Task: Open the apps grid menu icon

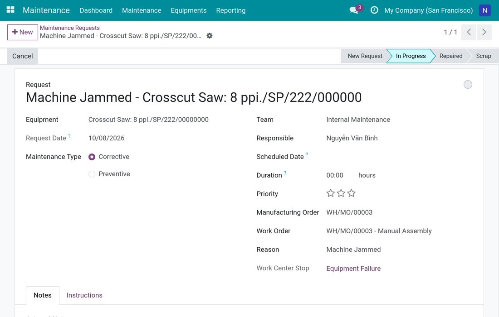Action: coord(10,10)
